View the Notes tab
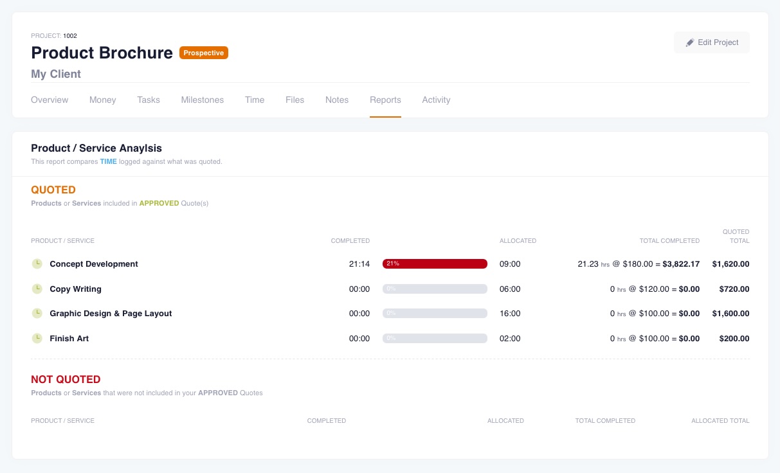Image resolution: width=780 pixels, height=473 pixels. [336, 100]
